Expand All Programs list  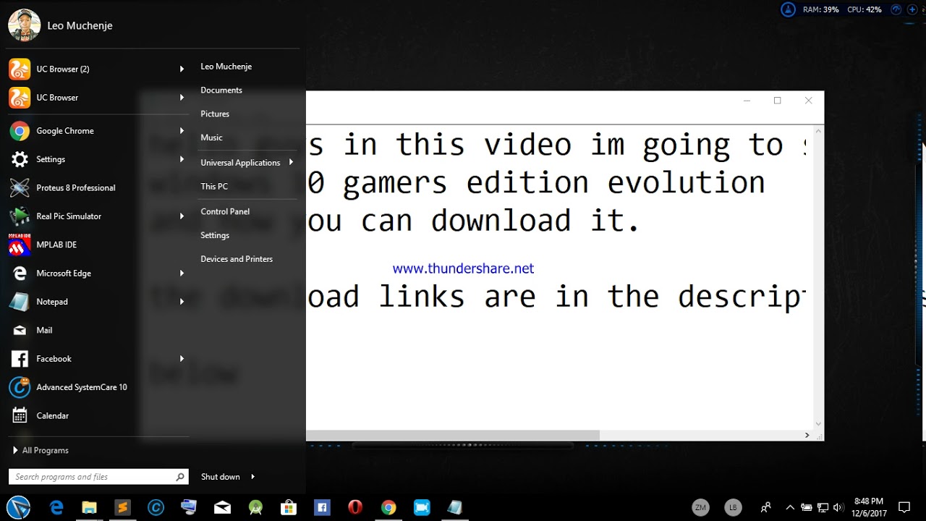pyautogui.click(x=41, y=450)
